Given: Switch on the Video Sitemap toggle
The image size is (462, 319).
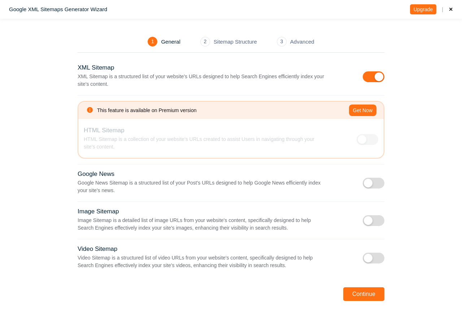Looking at the screenshot, I should 374,258.
